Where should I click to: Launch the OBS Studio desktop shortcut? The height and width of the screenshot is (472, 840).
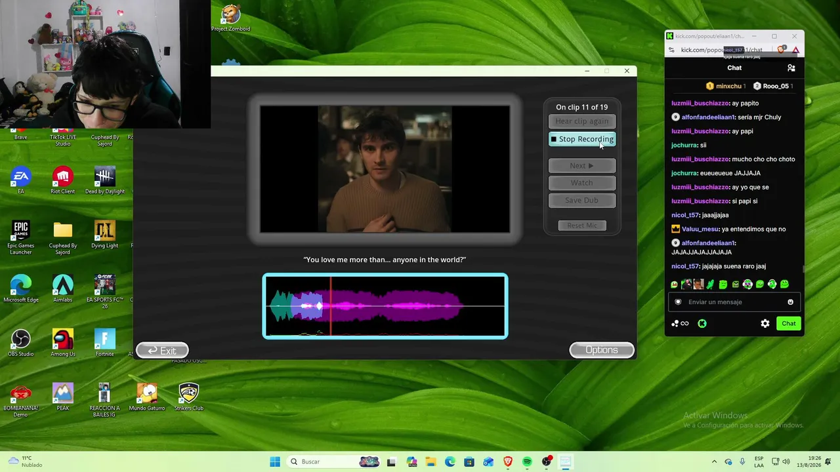click(21, 343)
